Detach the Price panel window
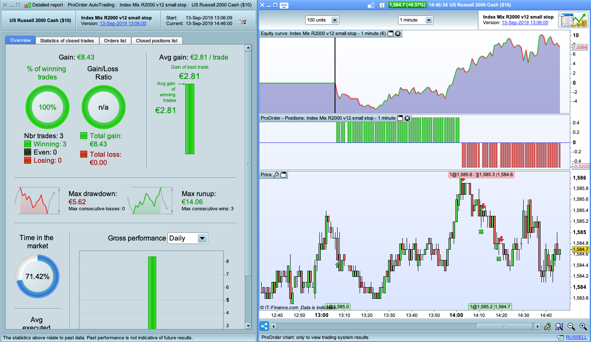The height and width of the screenshot is (342, 591). (284, 174)
